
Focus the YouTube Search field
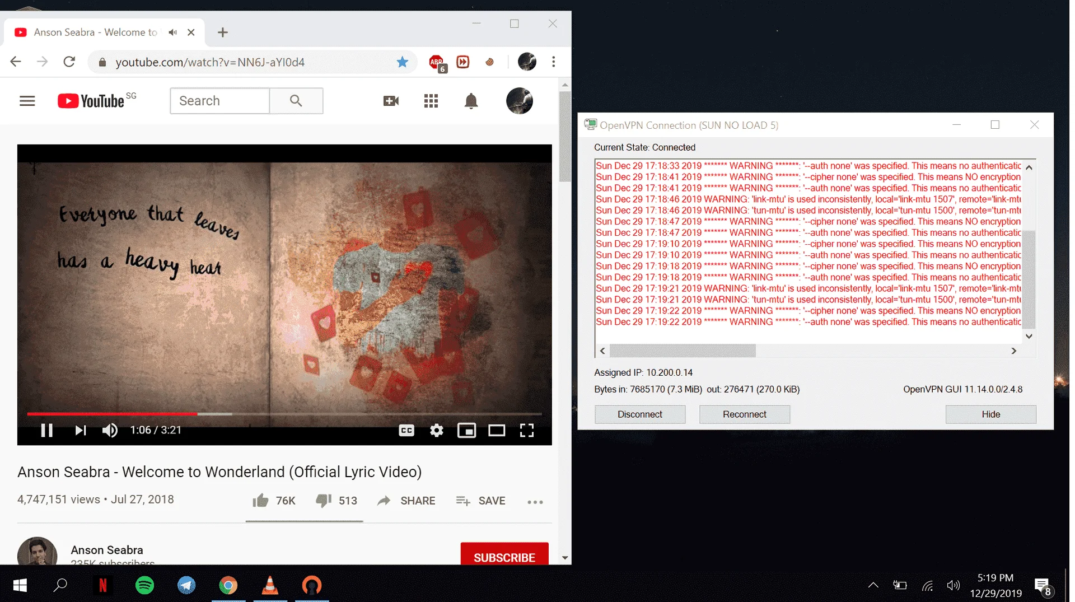(220, 101)
